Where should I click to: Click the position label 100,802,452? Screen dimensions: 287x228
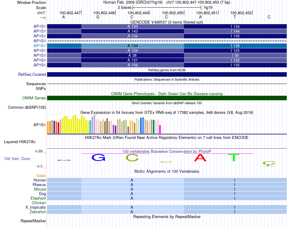pos(241,13)
